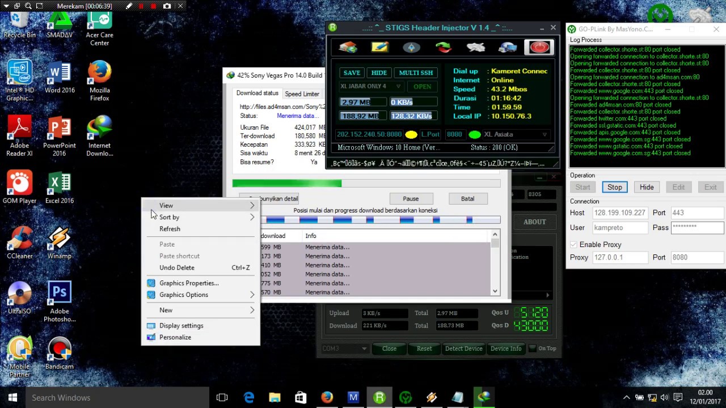The width and height of the screenshot is (726, 408).
Task: Click the notepad pencil icon in STIGS Injector
Action: coord(379,47)
